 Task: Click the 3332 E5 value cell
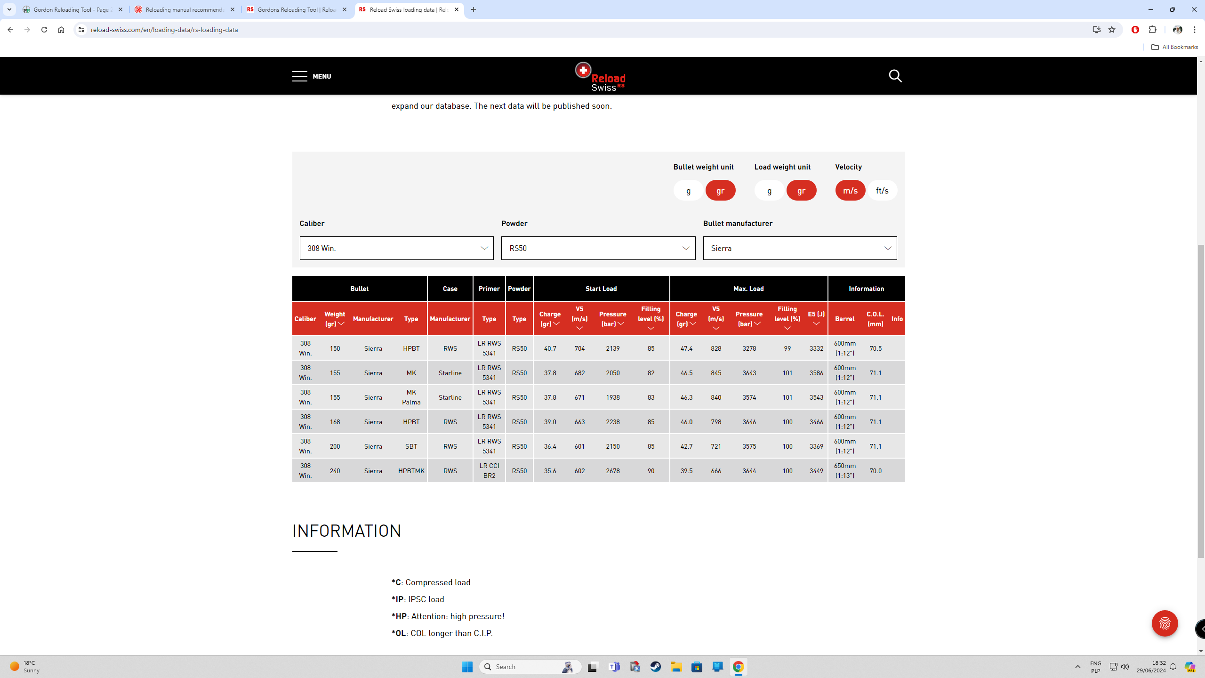point(816,348)
